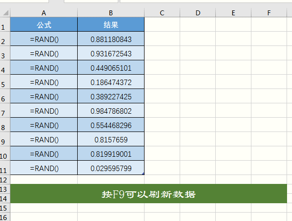Select the =RAND() cell in row 7
The image size is (292, 221).
click(x=44, y=110)
